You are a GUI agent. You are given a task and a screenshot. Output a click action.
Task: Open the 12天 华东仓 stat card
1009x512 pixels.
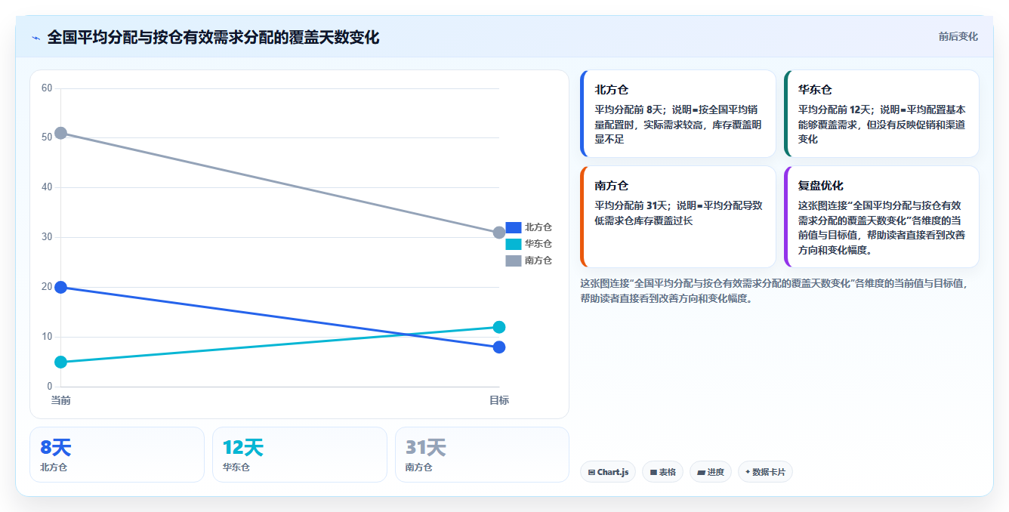pos(300,455)
